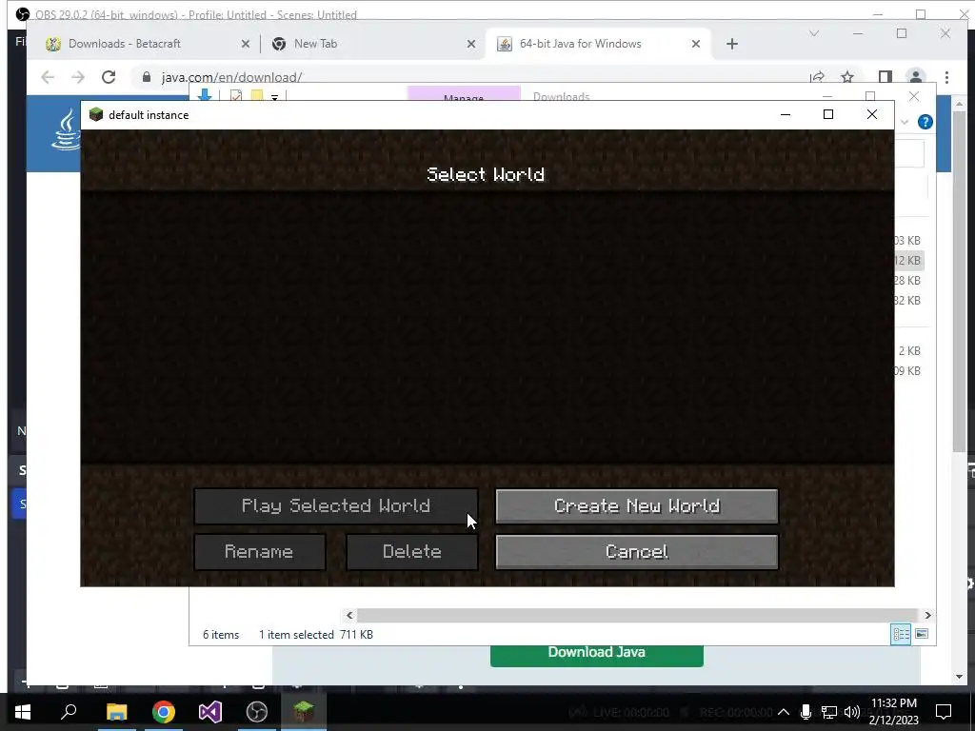Image resolution: width=975 pixels, height=731 pixels.
Task: Open the Windows Start menu
Action: pos(23,712)
